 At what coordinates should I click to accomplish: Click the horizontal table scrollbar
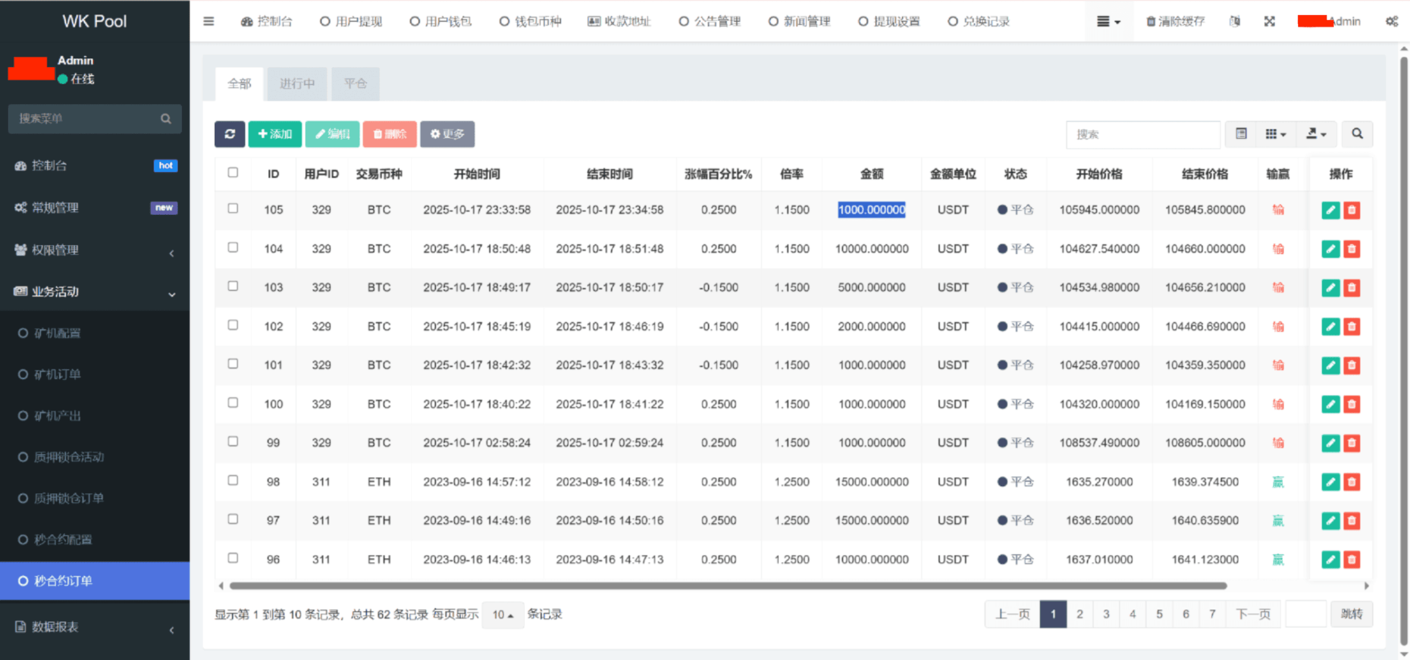[x=727, y=586]
